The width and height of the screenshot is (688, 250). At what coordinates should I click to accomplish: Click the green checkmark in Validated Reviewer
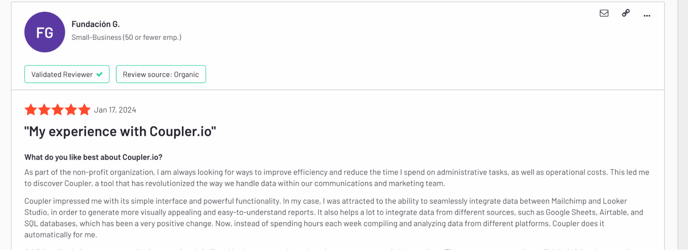tap(99, 74)
